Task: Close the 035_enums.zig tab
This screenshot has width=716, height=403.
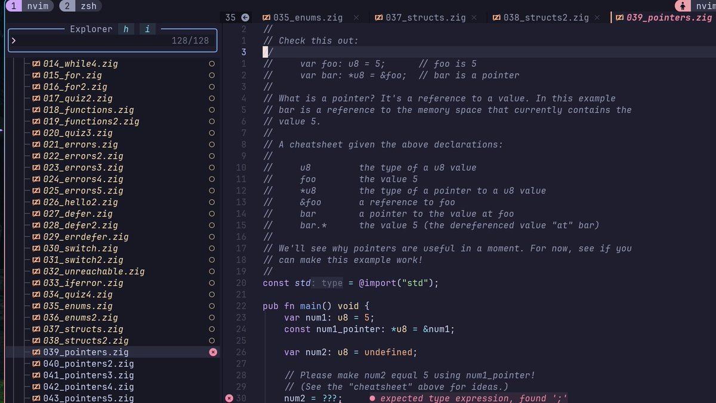Action: (357, 17)
